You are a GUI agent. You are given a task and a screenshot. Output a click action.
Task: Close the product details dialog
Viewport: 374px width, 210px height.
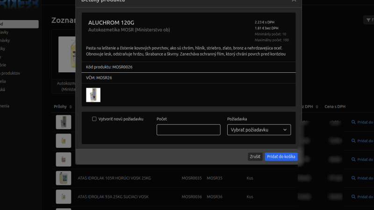click(294, 1)
